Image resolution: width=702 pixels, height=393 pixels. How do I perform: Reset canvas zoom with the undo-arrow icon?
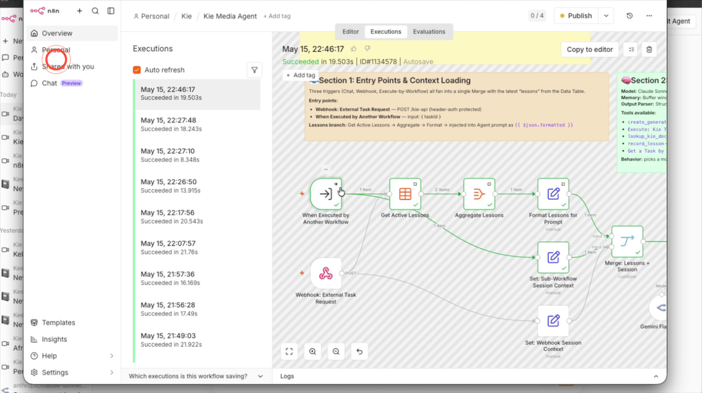(x=359, y=351)
